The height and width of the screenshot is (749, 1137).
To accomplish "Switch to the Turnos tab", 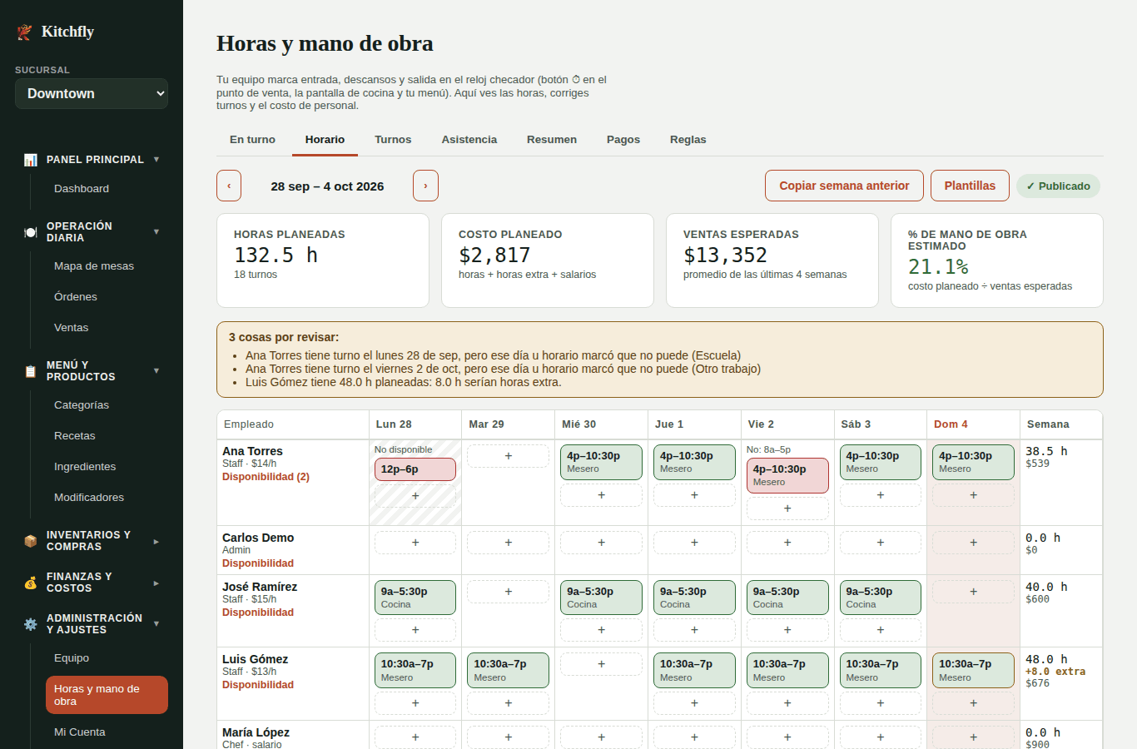I will [393, 140].
